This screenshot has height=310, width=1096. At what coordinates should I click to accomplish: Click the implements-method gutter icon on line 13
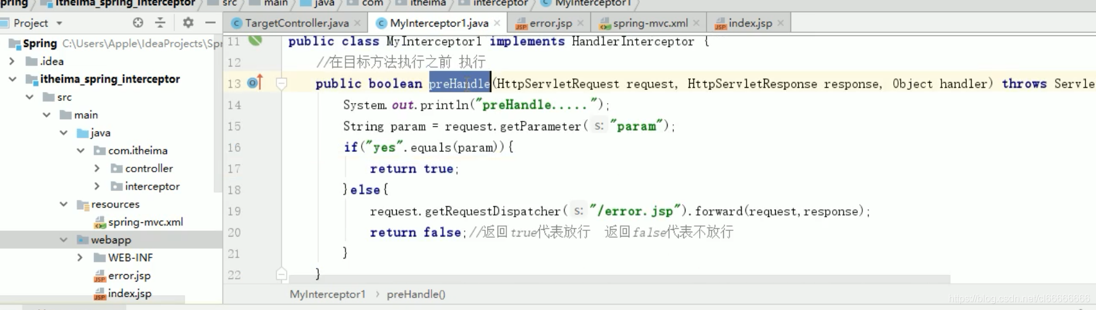[255, 82]
